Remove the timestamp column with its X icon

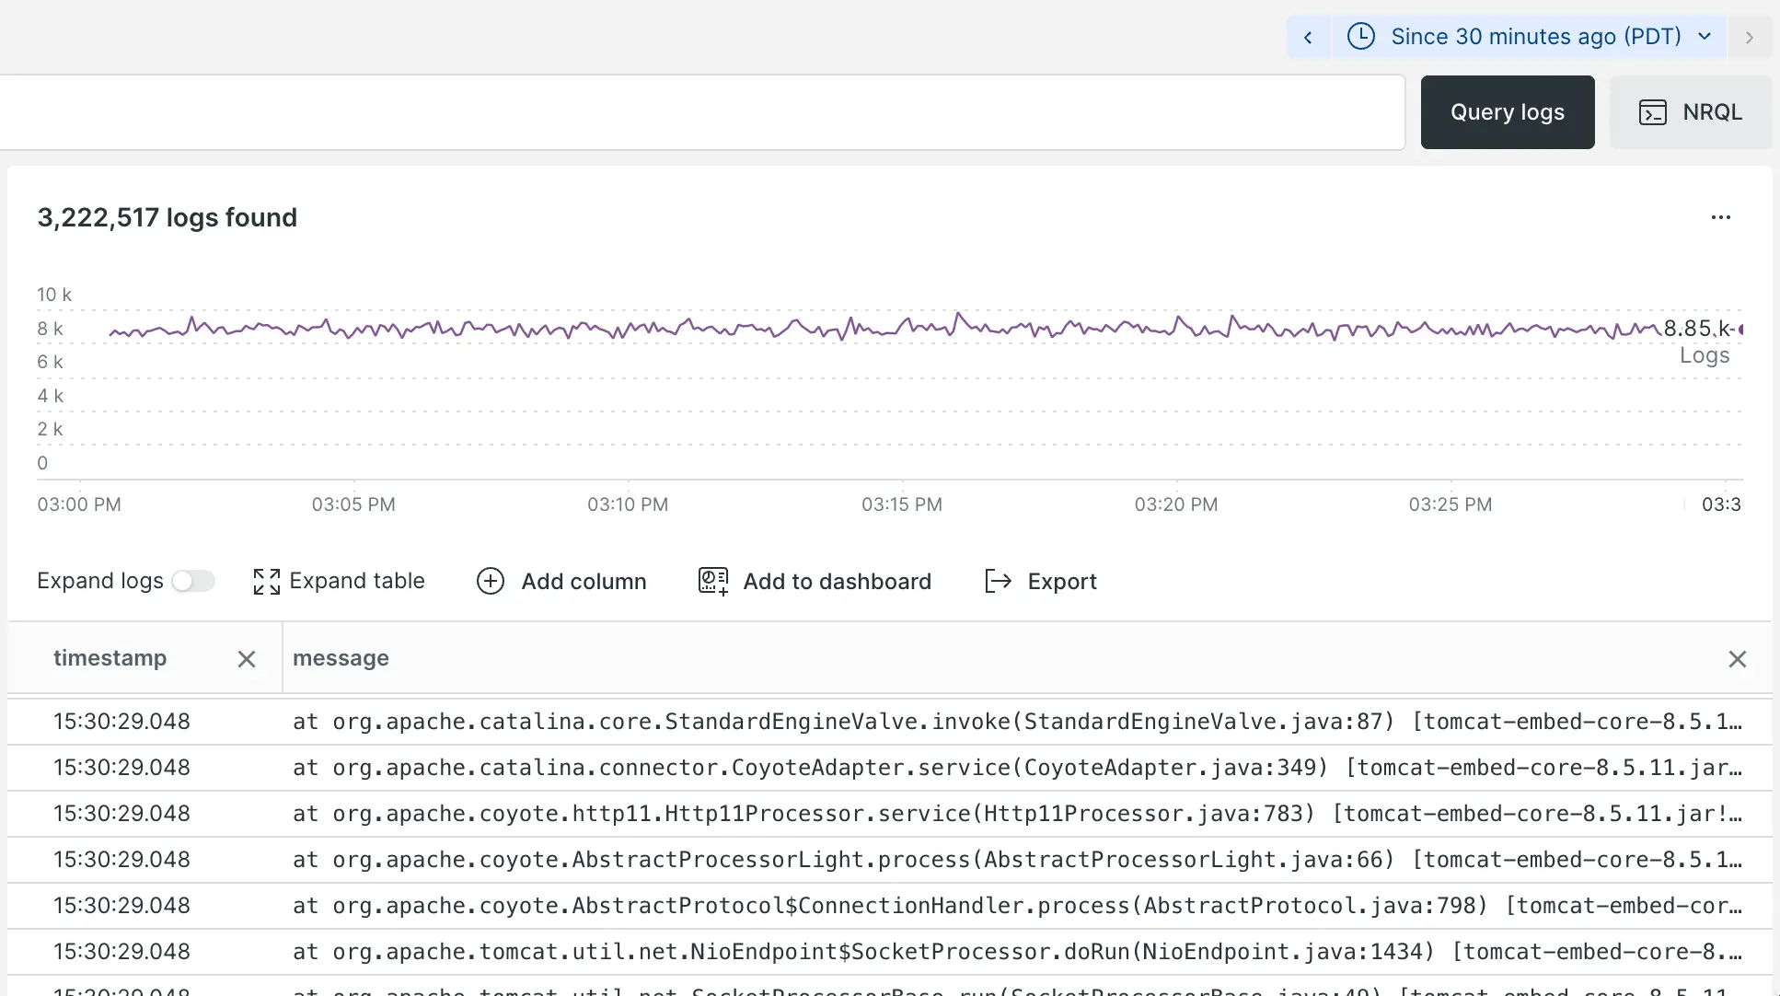[x=246, y=658]
